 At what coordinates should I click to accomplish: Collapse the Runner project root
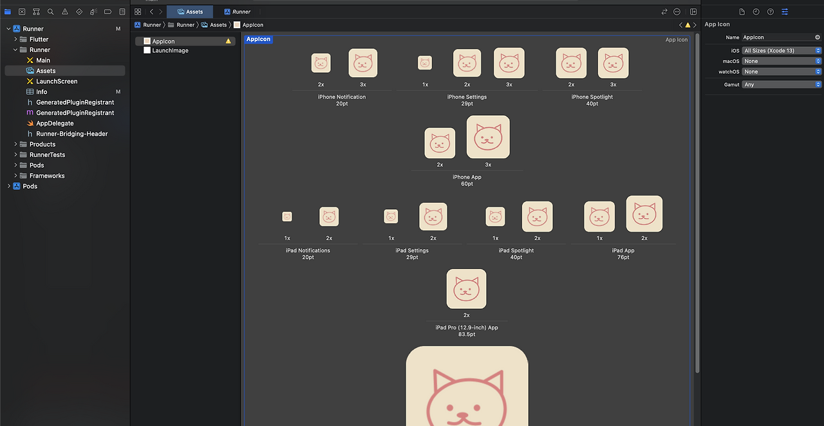point(8,29)
